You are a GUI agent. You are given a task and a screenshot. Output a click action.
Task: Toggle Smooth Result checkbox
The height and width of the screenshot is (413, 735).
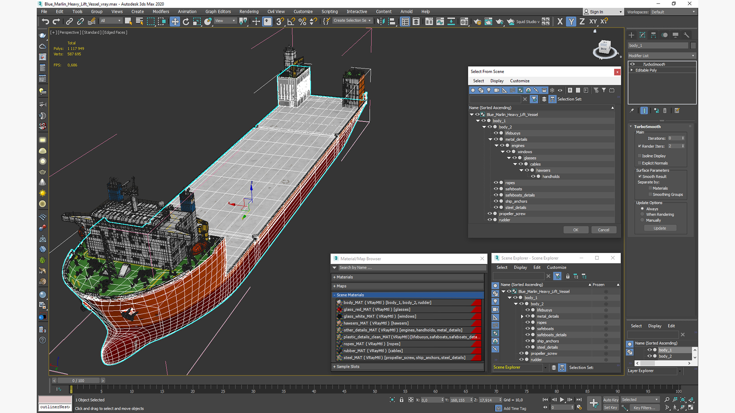point(640,176)
